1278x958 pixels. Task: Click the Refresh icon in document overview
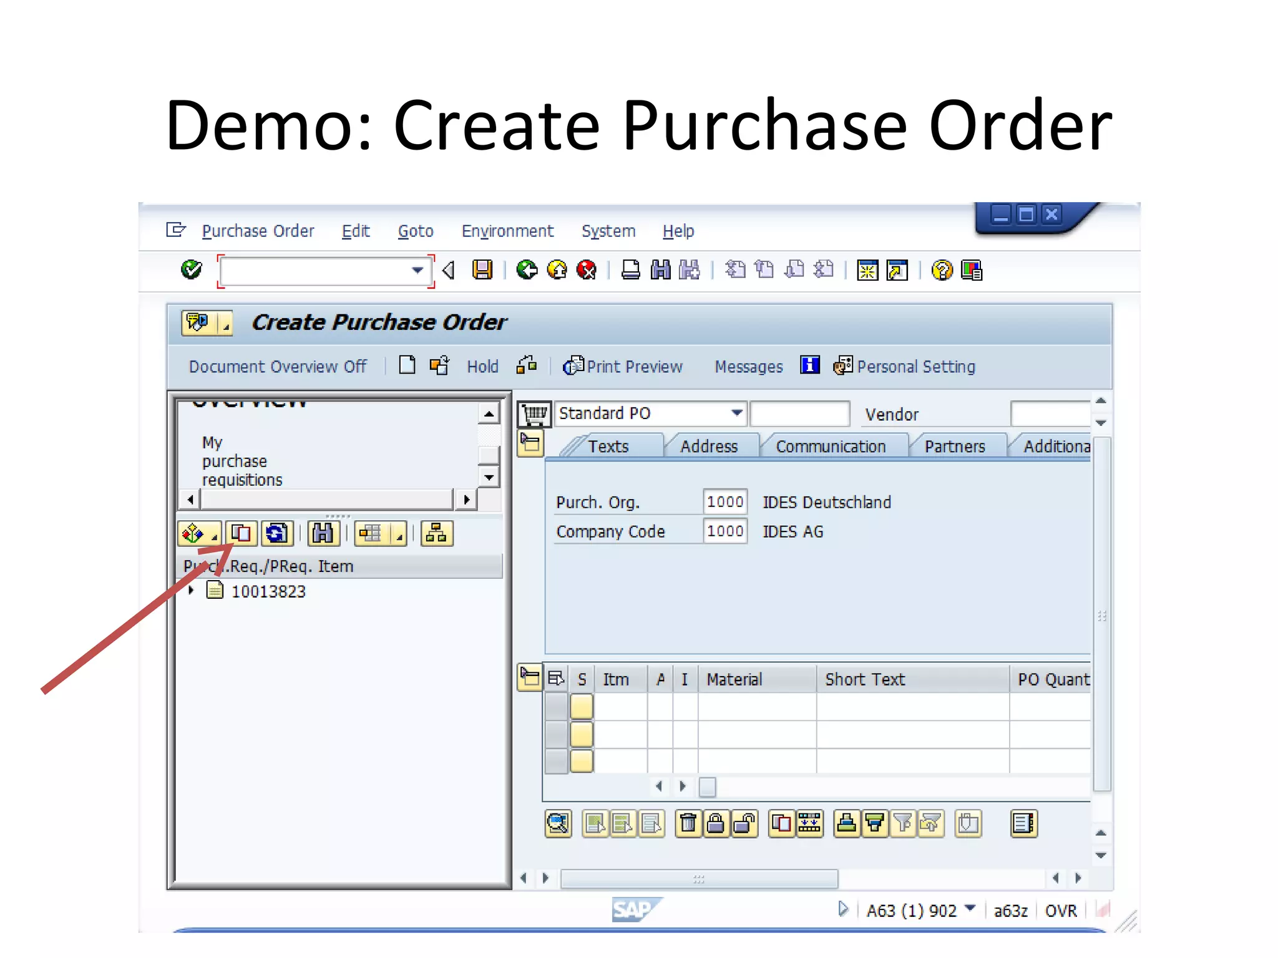pos(276,533)
